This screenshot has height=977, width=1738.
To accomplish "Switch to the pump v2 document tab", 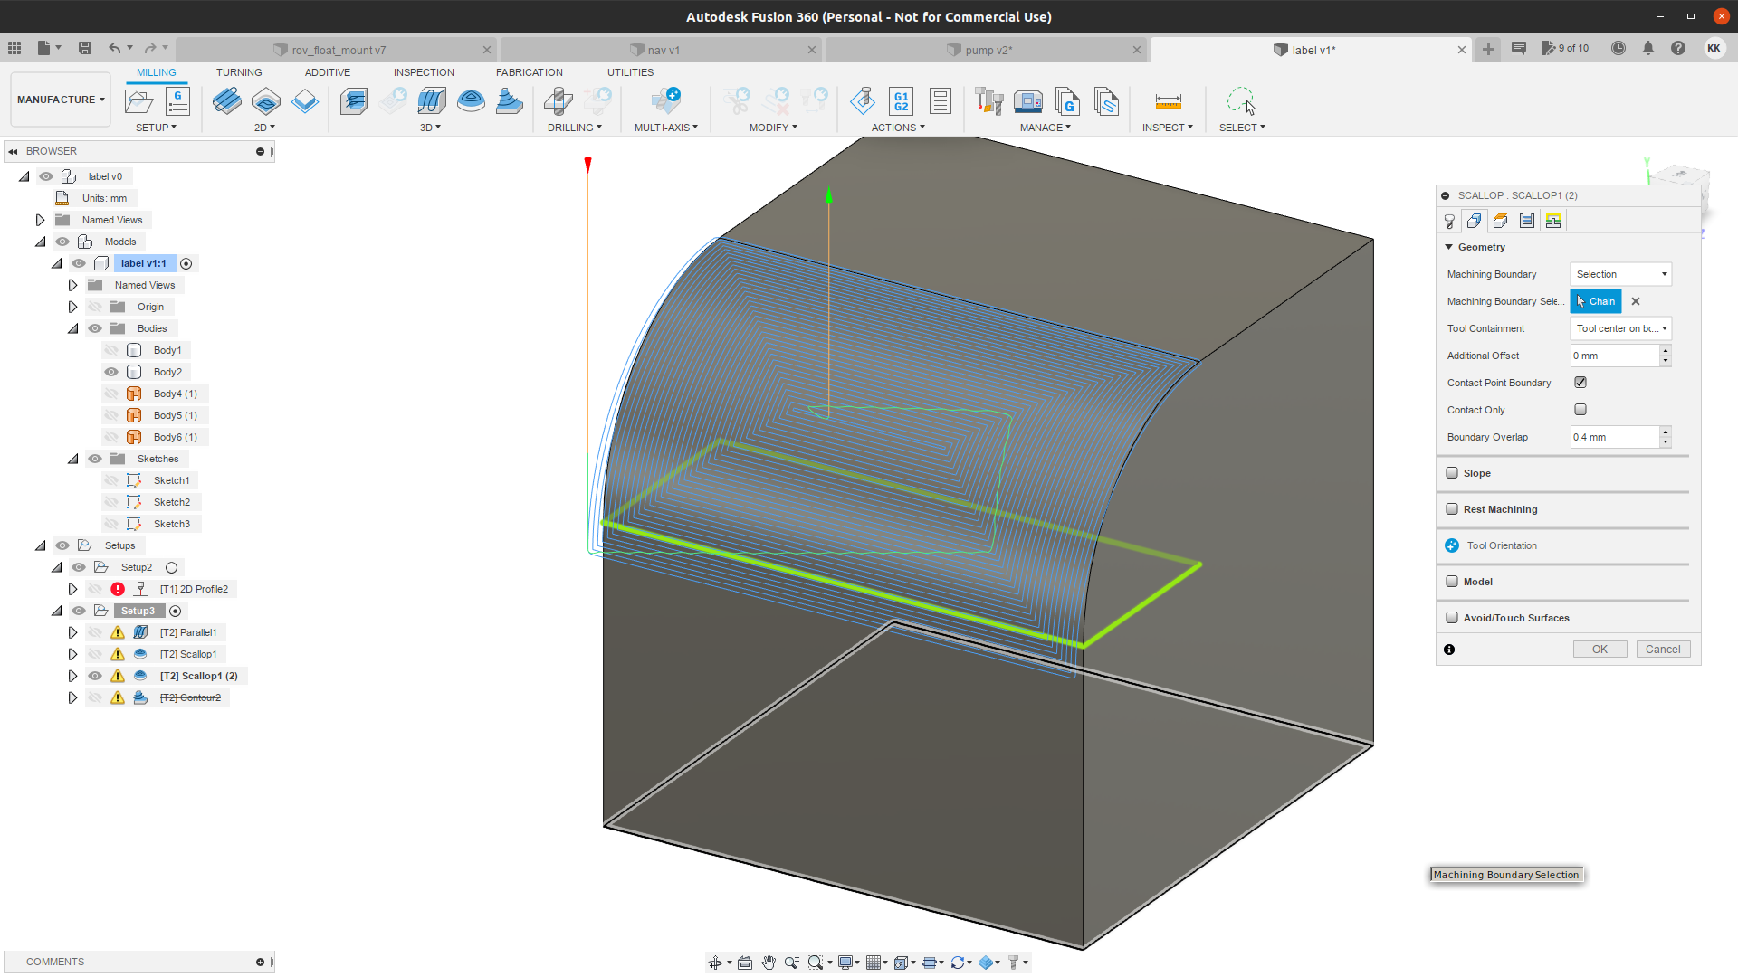I will [x=988, y=50].
